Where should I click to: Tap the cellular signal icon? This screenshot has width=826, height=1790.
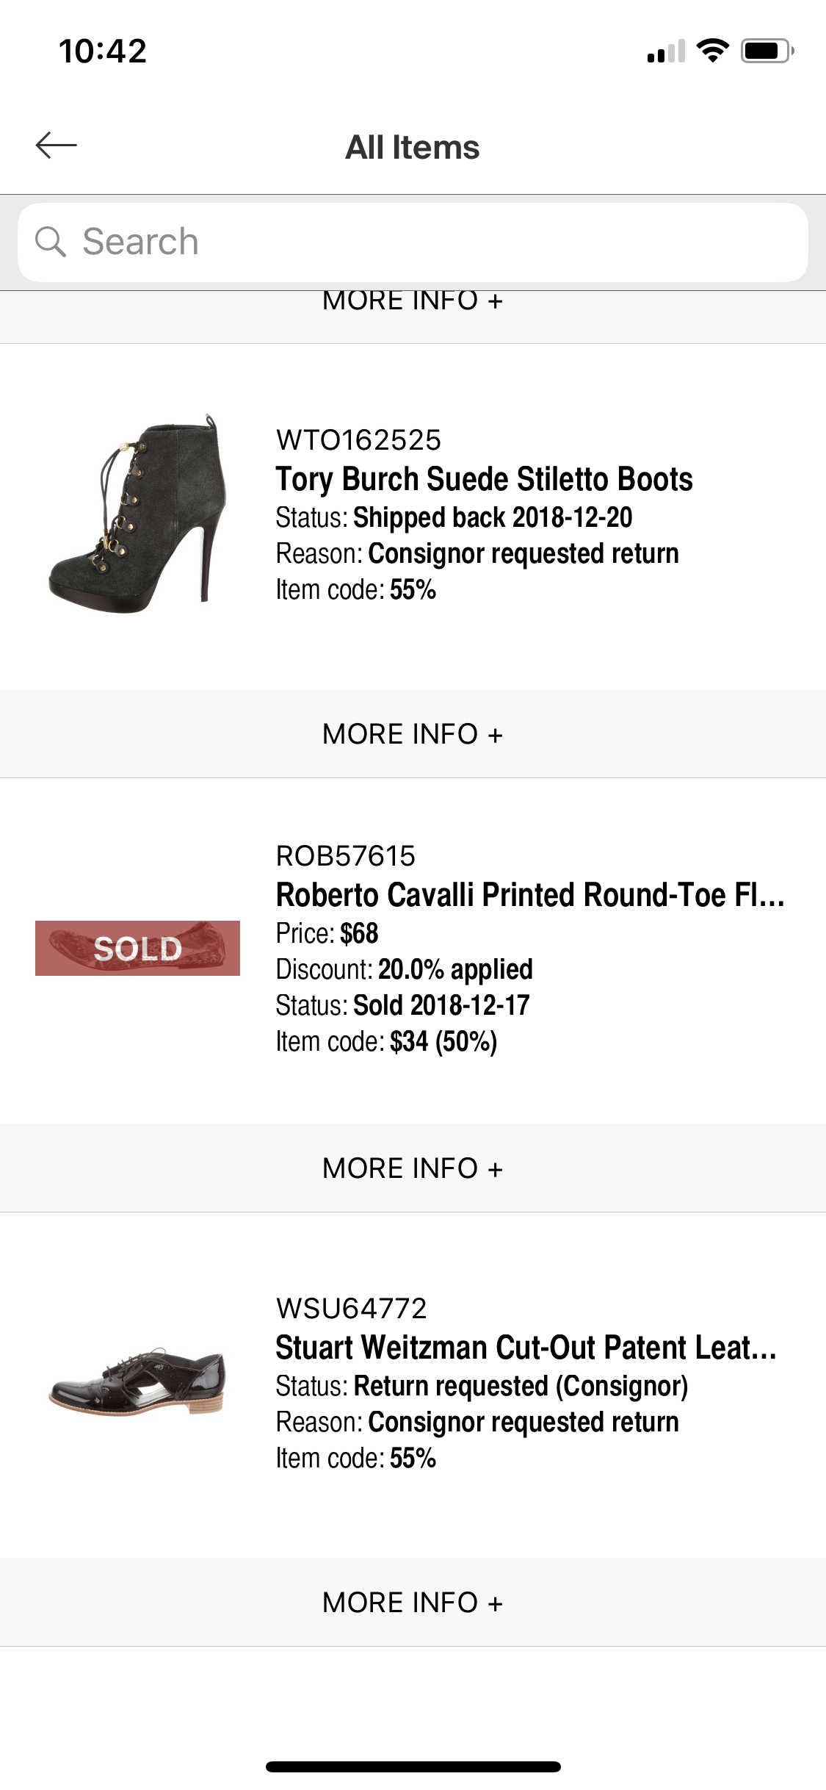tap(665, 51)
